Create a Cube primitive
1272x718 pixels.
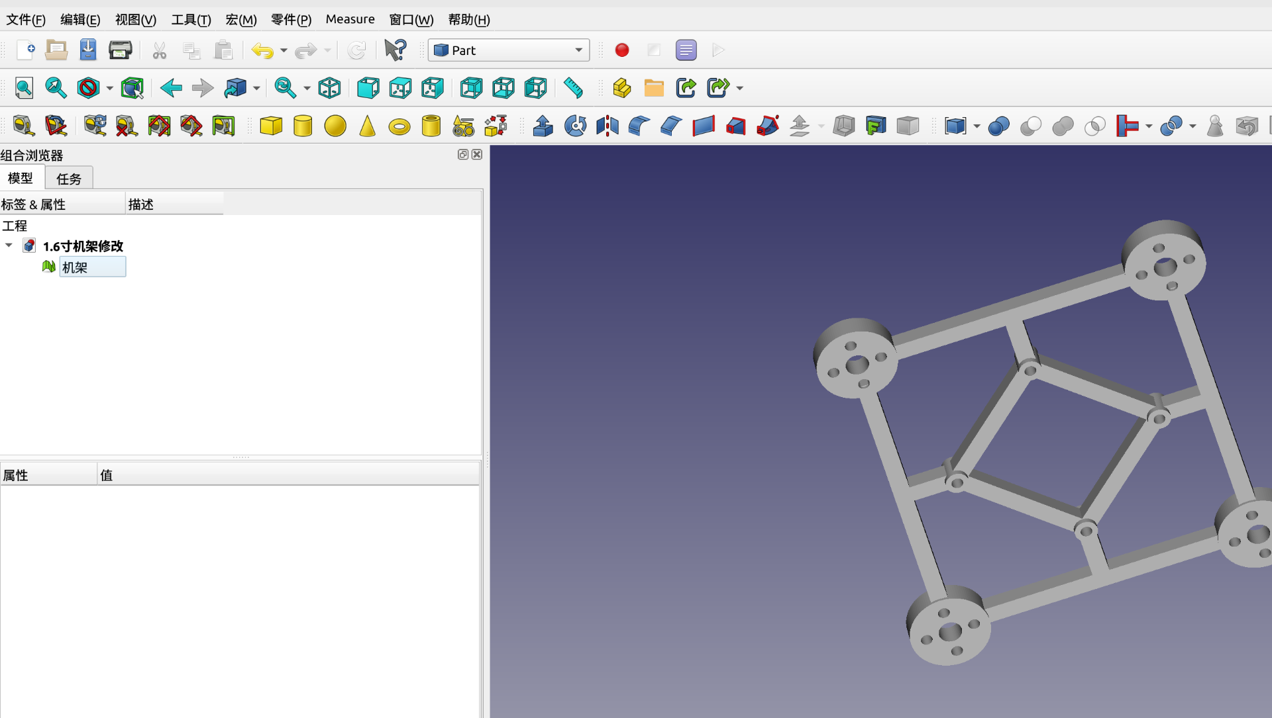tap(271, 126)
